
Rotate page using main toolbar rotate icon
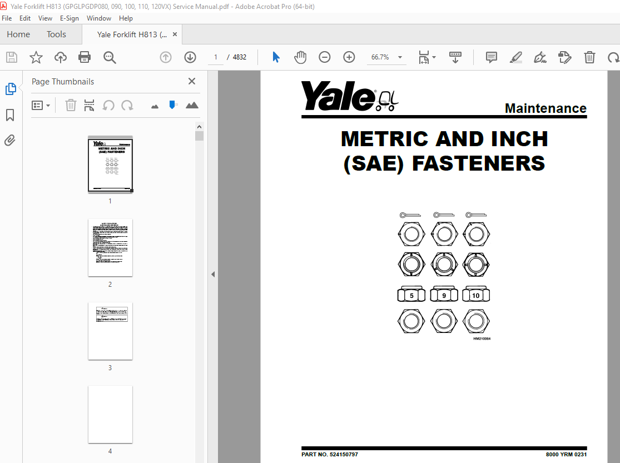click(x=614, y=57)
